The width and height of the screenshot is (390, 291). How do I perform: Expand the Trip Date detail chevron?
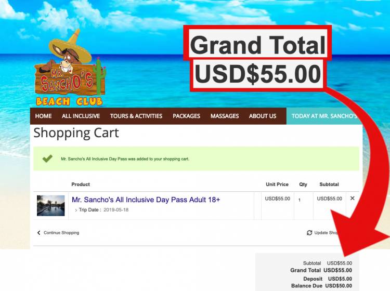(x=76, y=210)
